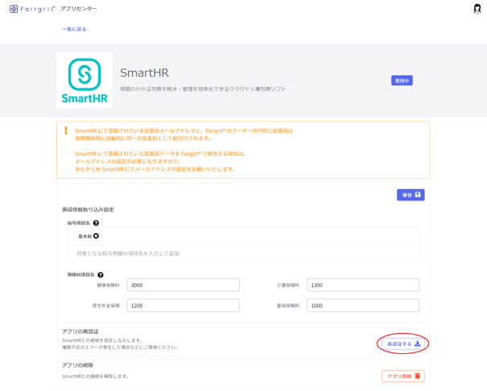This screenshot has height=391, width=487.
Task: Click the orange exclamation warning icon
Action: click(66, 130)
